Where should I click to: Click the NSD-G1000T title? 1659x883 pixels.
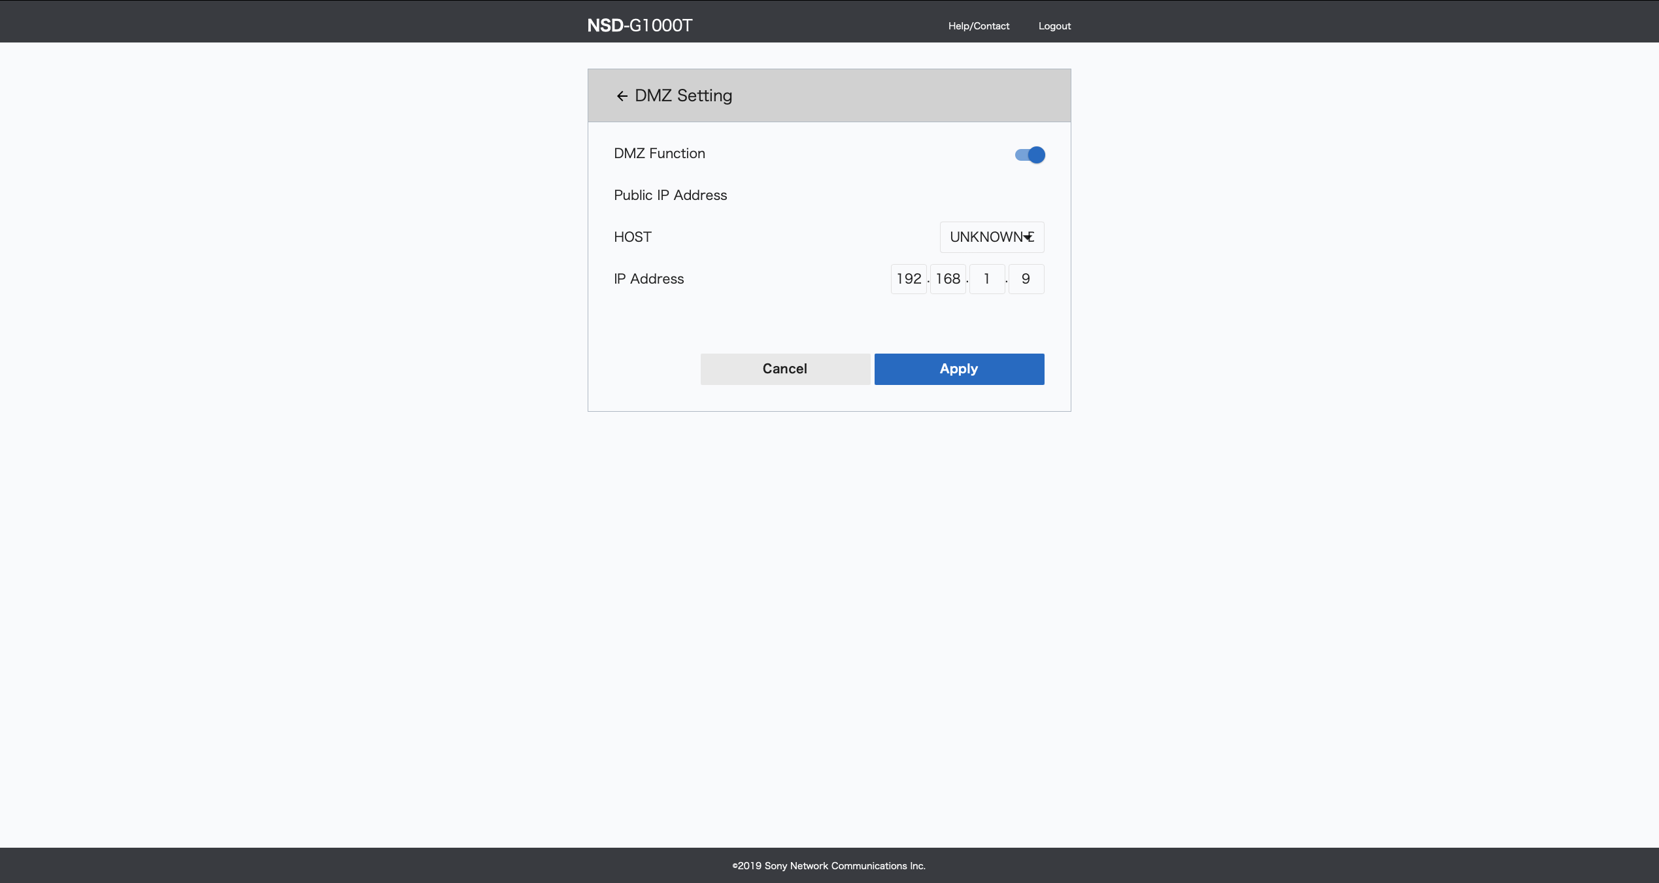coord(639,25)
